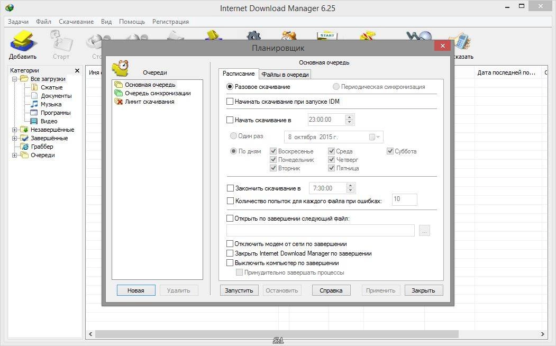Collapse the Все загрузки tree node
This screenshot has width=556, height=346.
click(14, 79)
